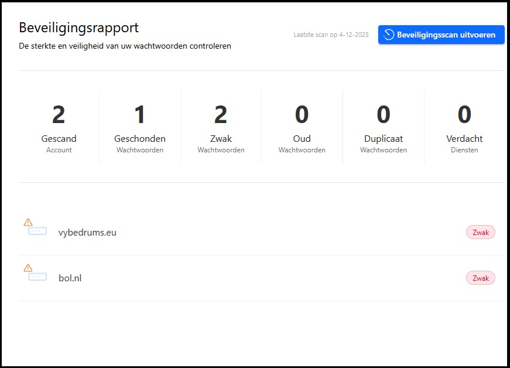Click the Beveiligingsrapport heading
The image size is (510, 368).
pyautogui.click(x=78, y=28)
